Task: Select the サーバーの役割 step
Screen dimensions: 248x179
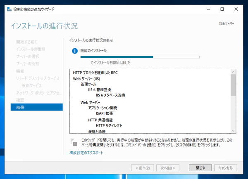Action: tap(28, 64)
